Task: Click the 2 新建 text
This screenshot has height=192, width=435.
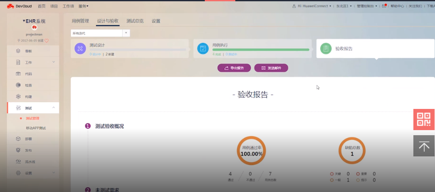Action: click(110, 54)
